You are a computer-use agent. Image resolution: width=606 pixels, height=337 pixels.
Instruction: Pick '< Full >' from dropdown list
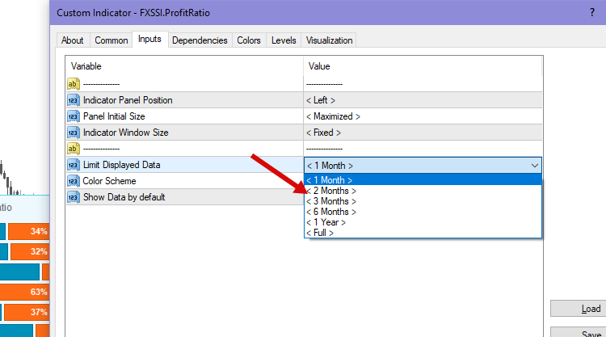320,233
